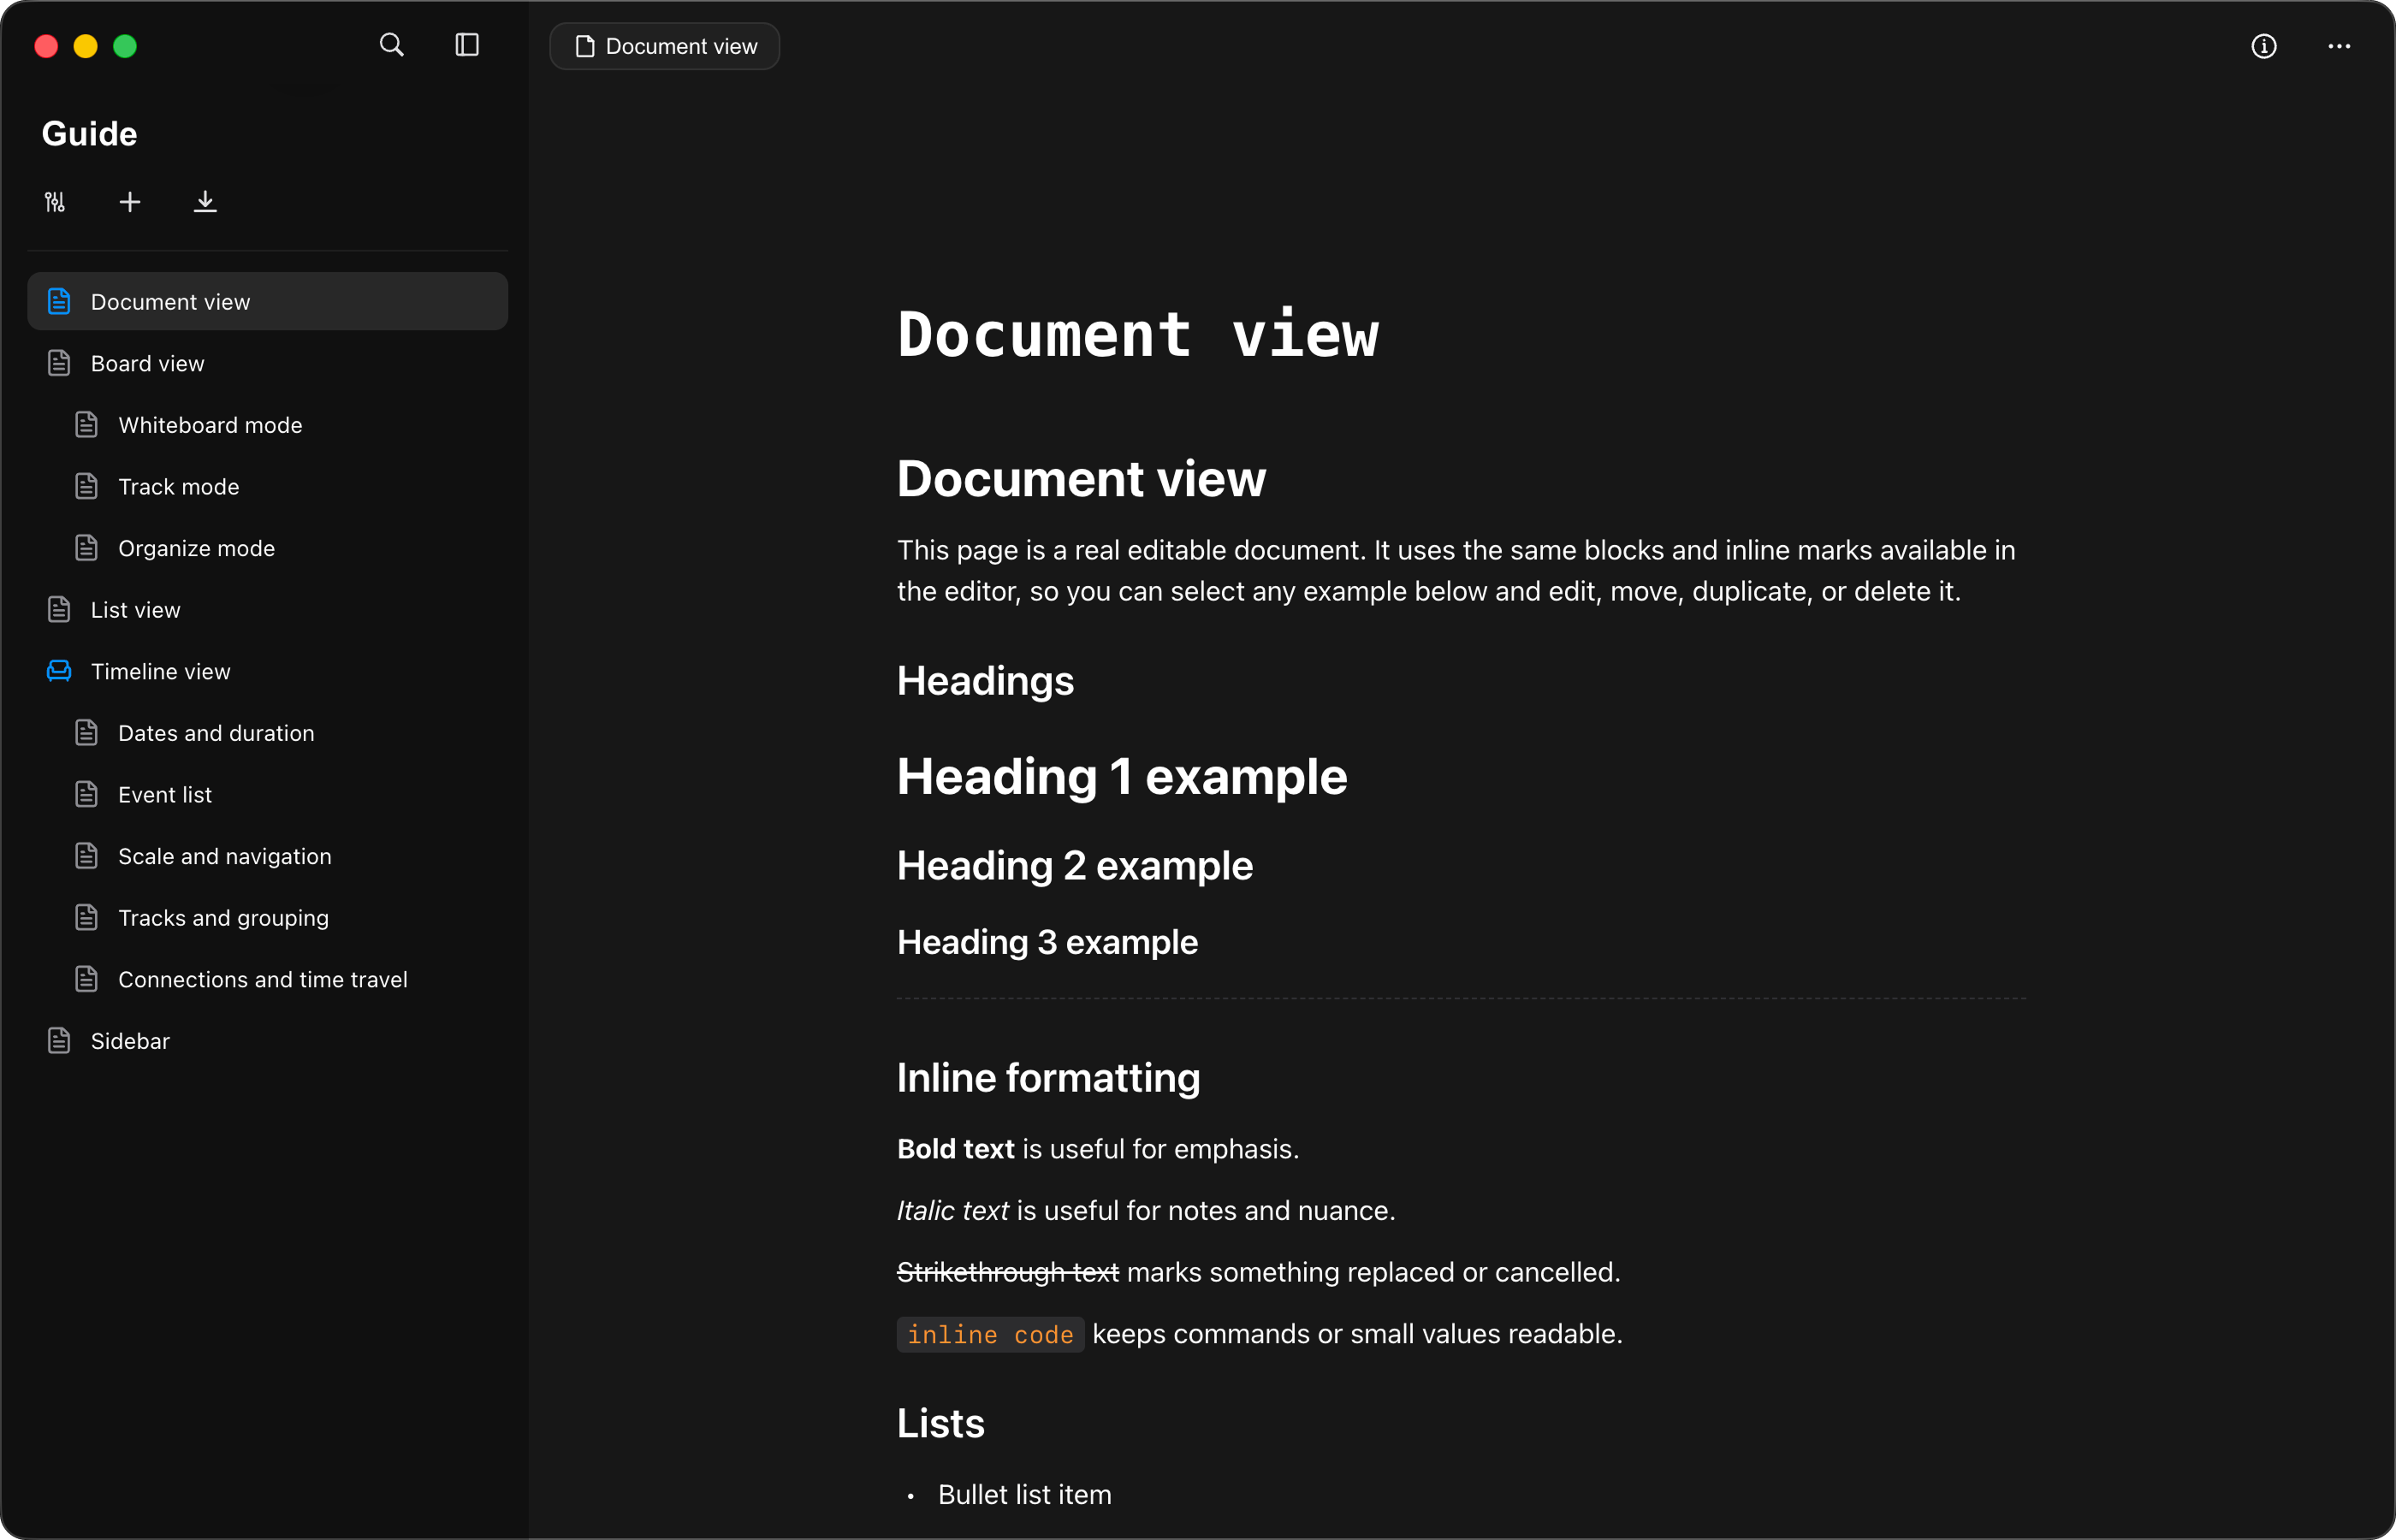Click the monospace Document view page title
This screenshot has width=2396, height=1540.
tap(1138, 334)
